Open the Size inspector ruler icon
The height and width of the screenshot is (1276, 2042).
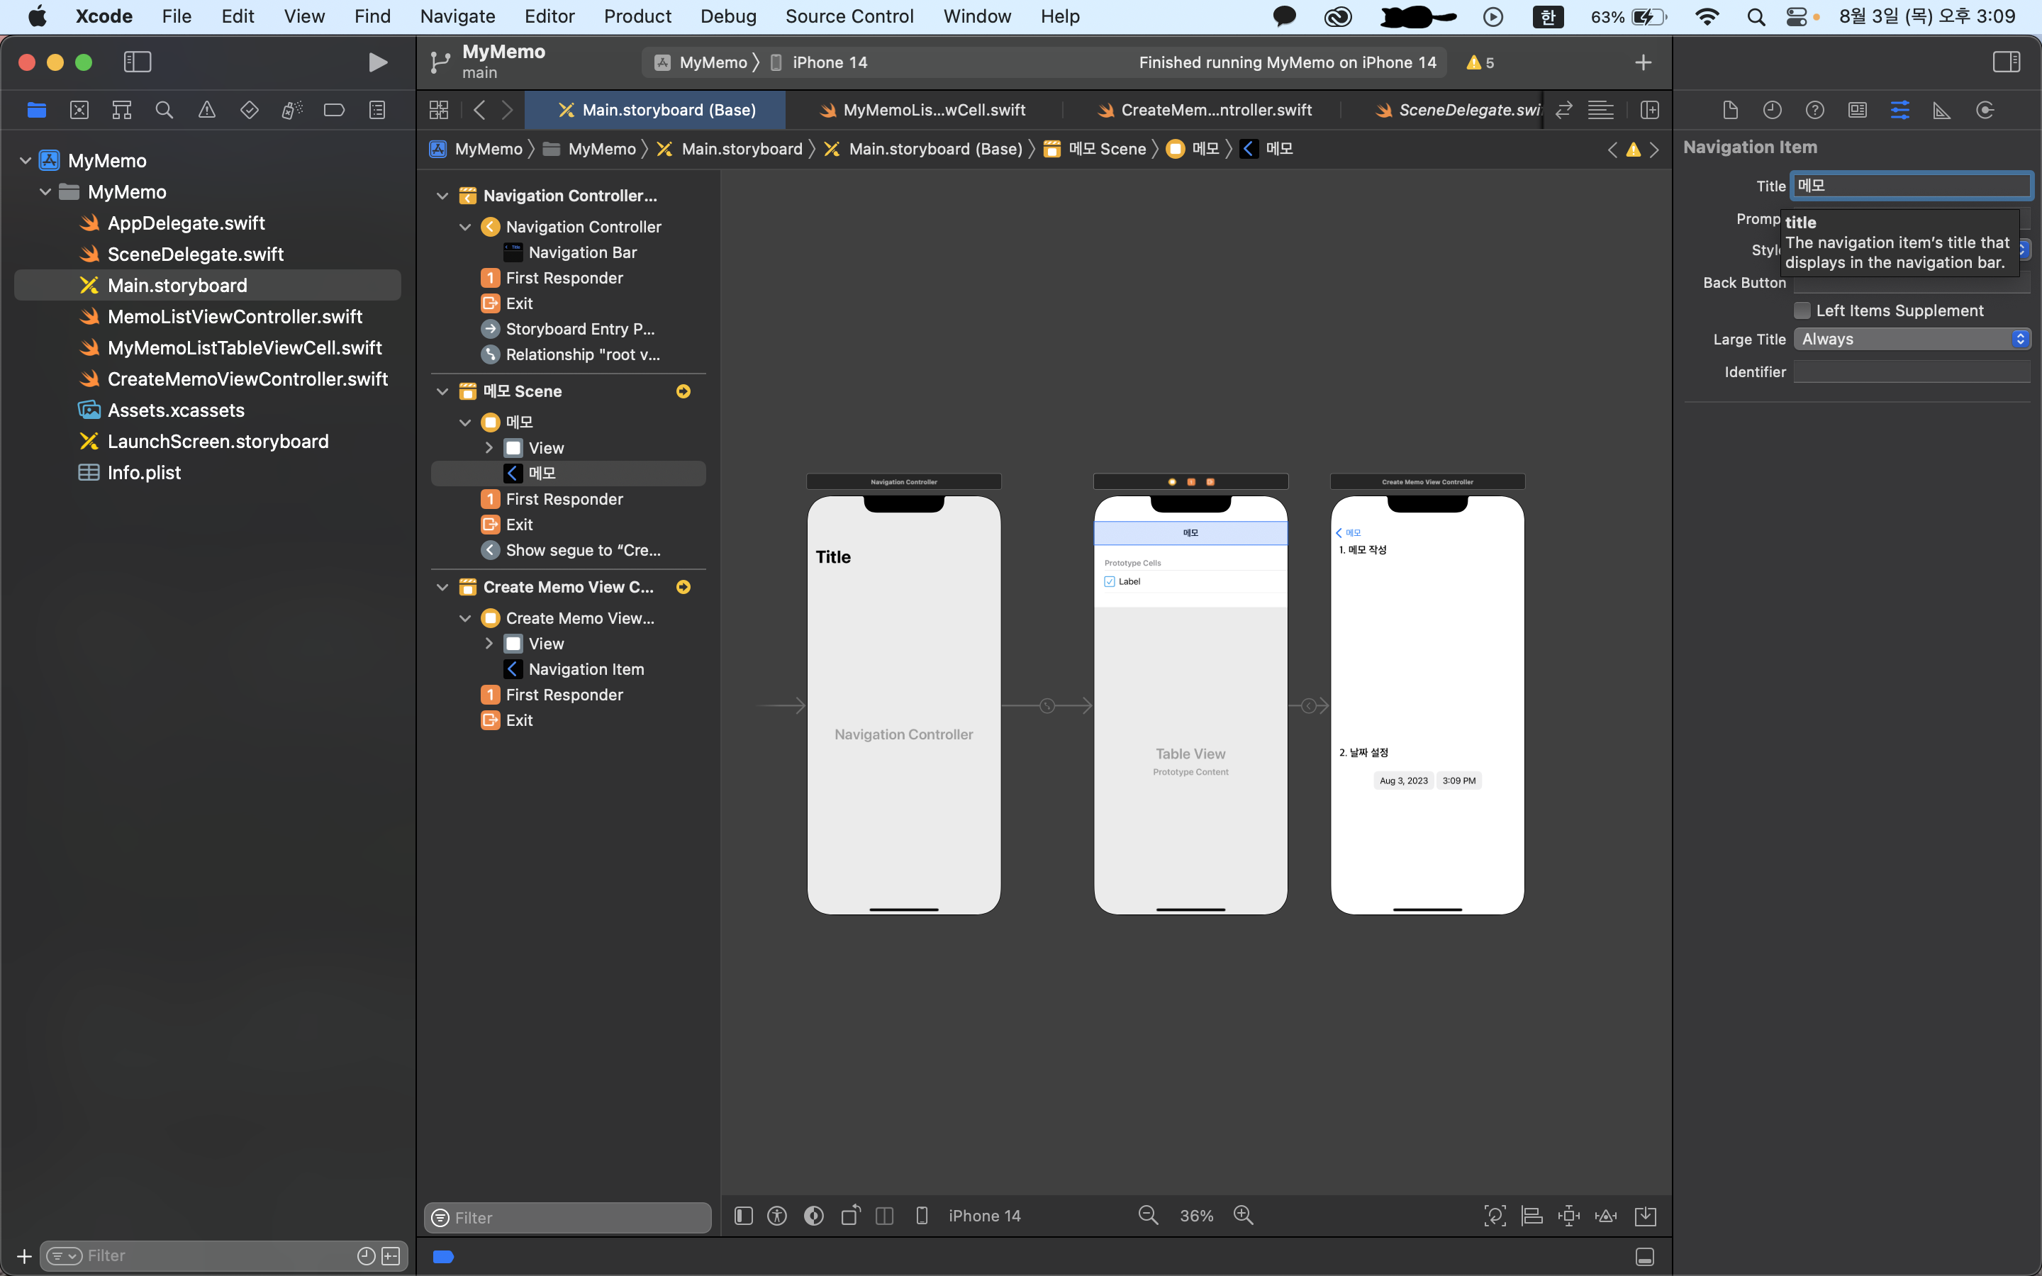[1941, 111]
